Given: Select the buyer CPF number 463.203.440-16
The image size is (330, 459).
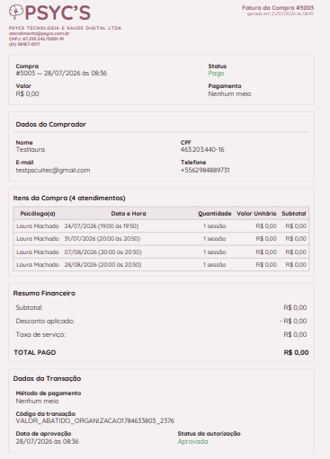Looking at the screenshot, I should pyautogui.click(x=202, y=149).
